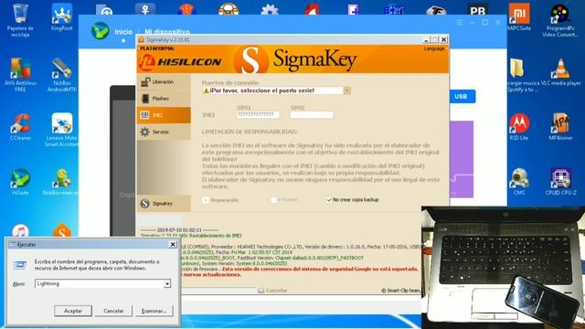Click Aceptar in the Ejecutar dialog
The image size is (585, 329).
click(x=73, y=311)
